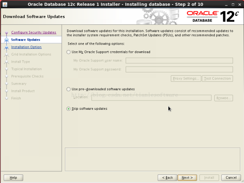Click Prerequisite Checks step
The height and width of the screenshot is (183, 244).
27,76
